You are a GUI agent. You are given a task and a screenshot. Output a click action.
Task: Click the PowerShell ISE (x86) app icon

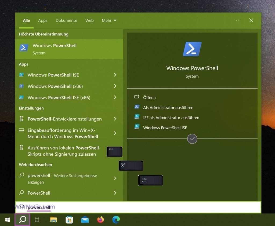21,97
